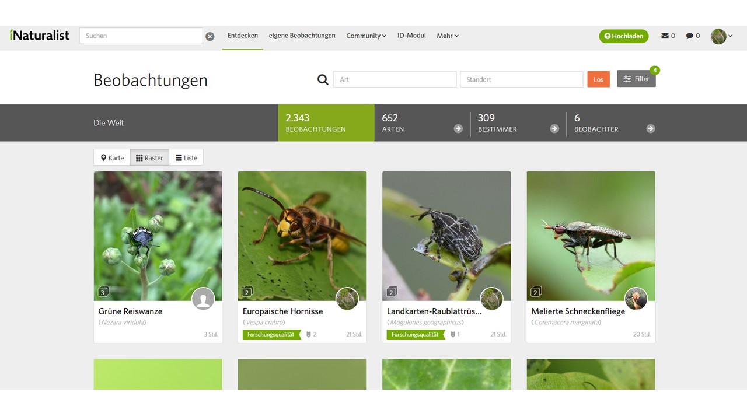Click the arrow beside Arten
The height and width of the screenshot is (420, 747).
coord(458,129)
